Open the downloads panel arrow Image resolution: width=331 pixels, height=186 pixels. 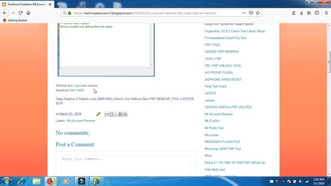(x=301, y=13)
